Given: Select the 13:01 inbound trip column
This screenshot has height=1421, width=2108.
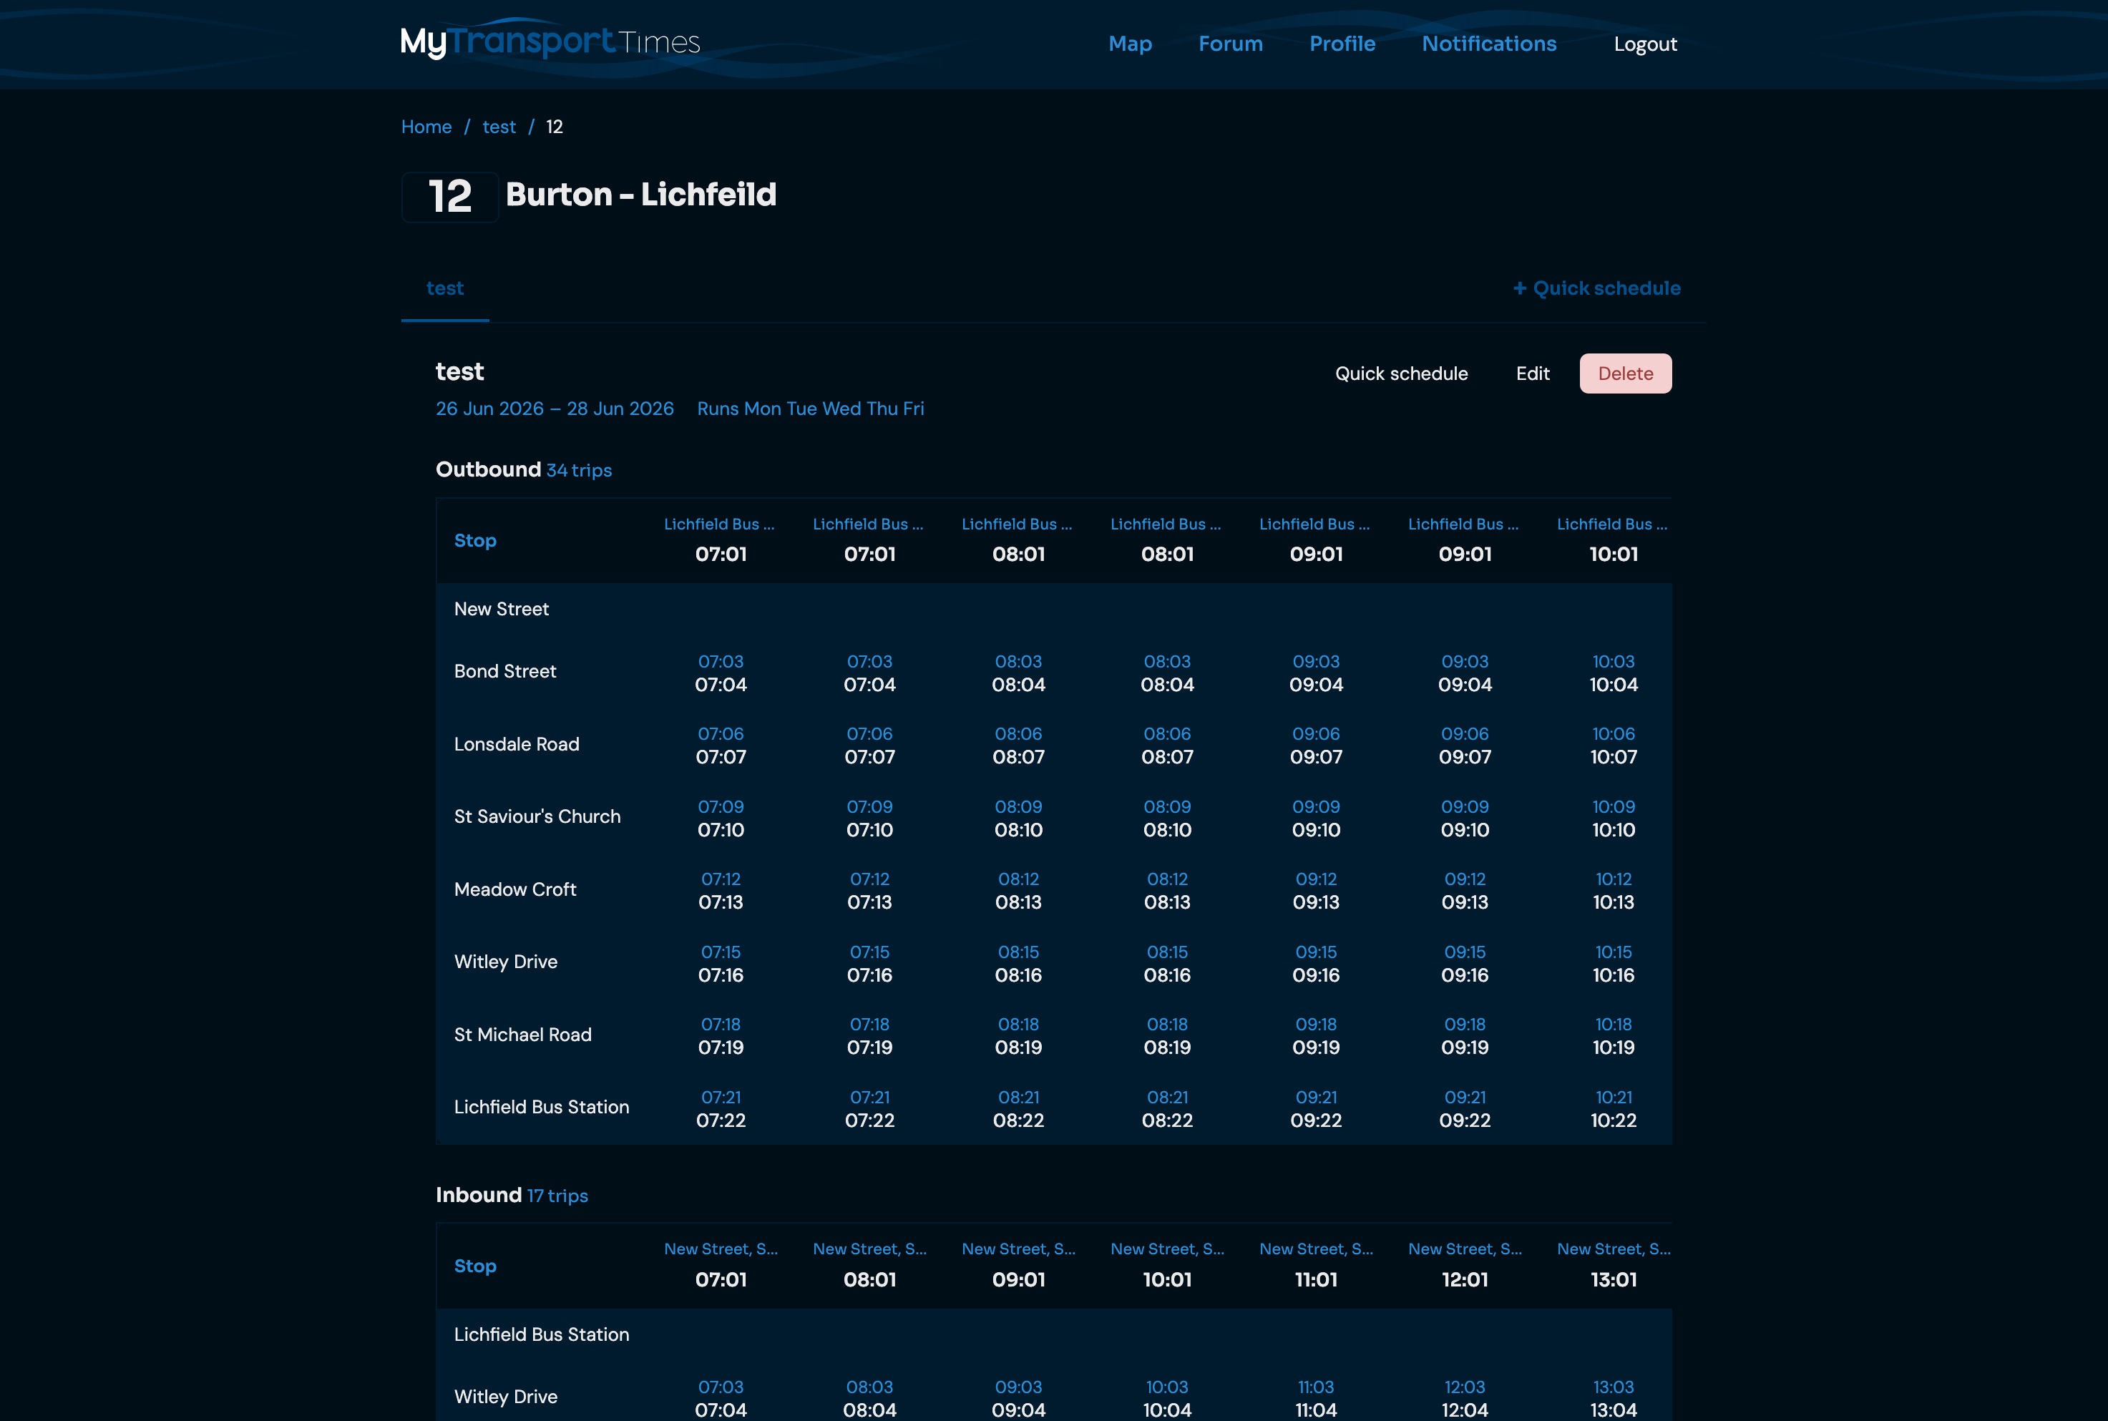Looking at the screenshot, I should coord(1613,1265).
